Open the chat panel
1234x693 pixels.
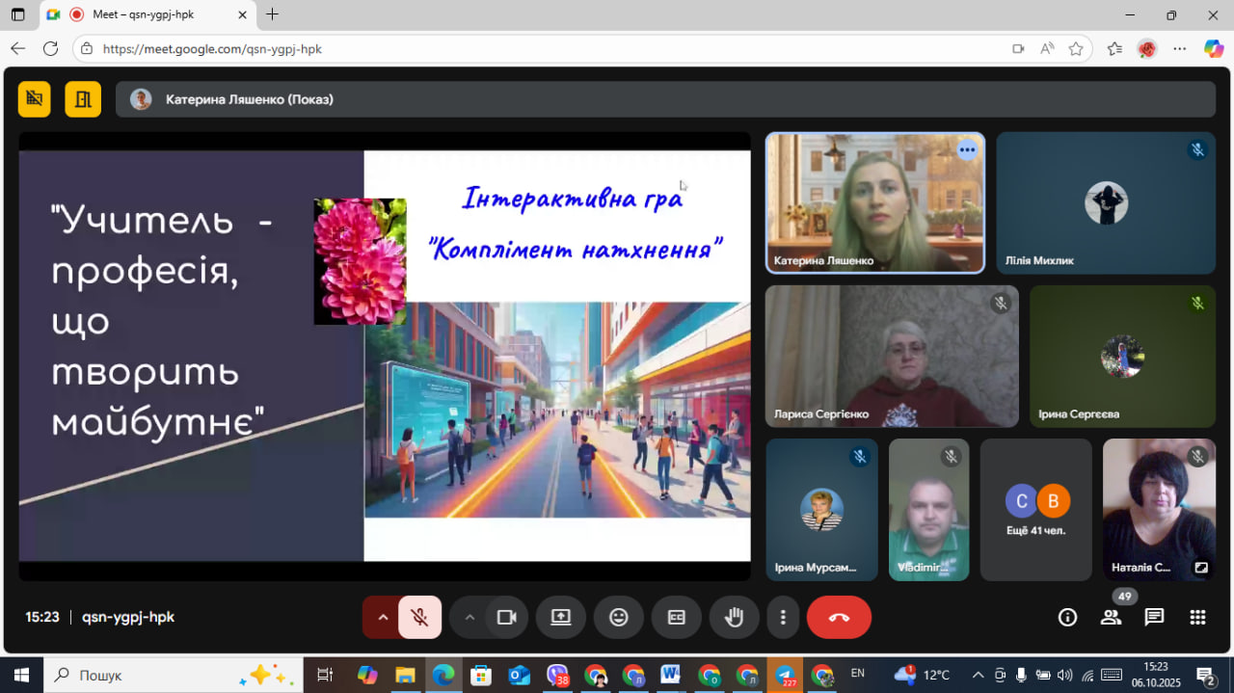[x=1154, y=618]
